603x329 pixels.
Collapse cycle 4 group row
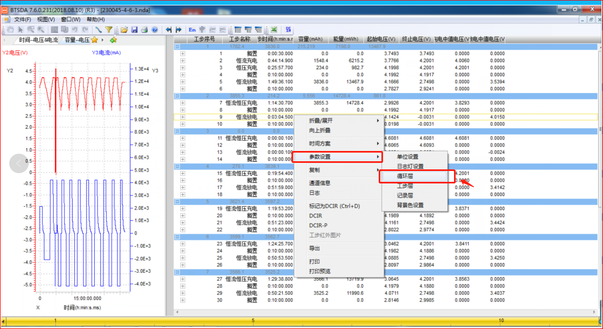click(x=177, y=166)
